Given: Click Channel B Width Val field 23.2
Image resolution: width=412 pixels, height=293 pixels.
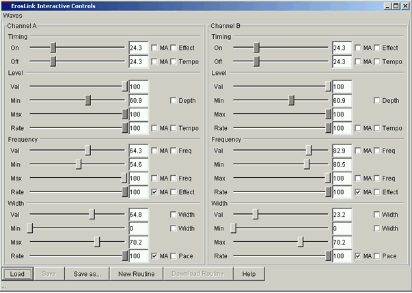Looking at the screenshot, I should click(342, 215).
